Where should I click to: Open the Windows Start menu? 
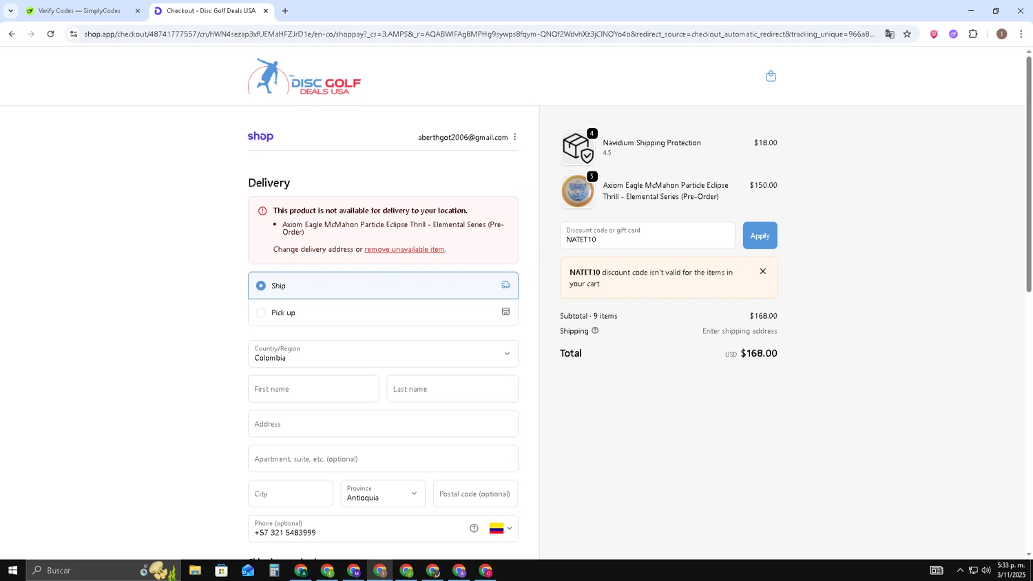12,570
